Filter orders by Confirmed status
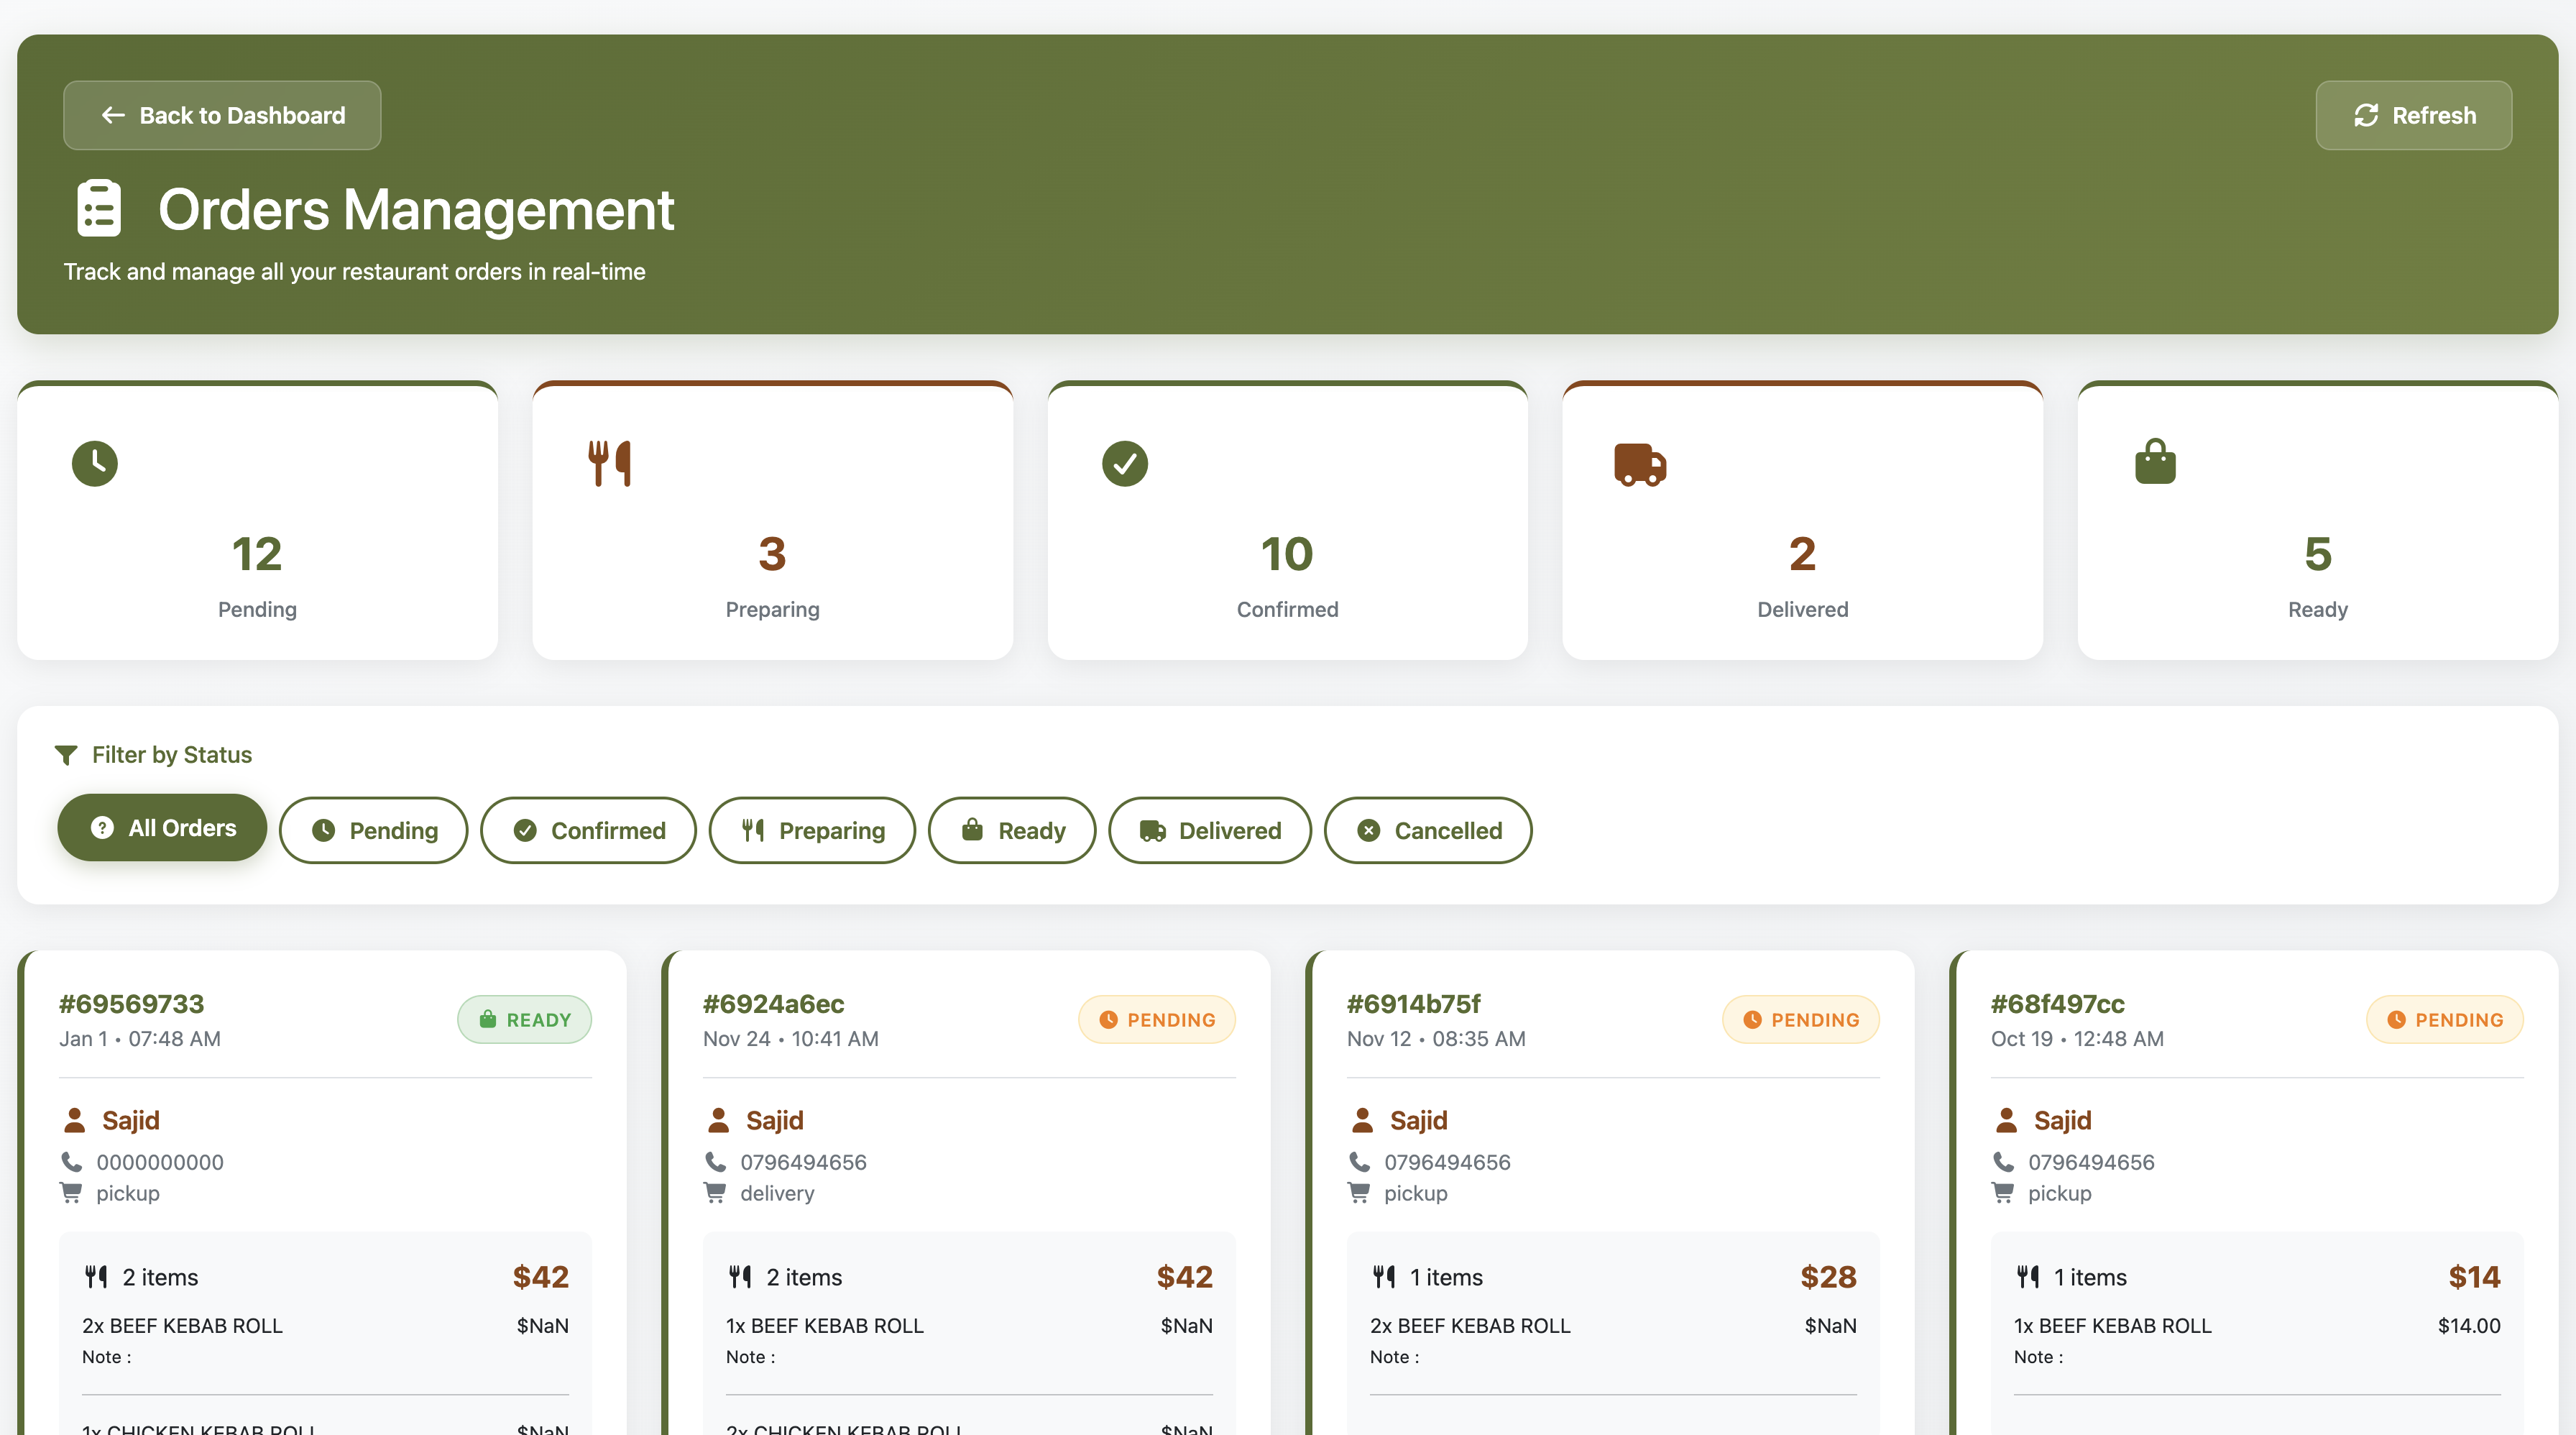 (588, 830)
